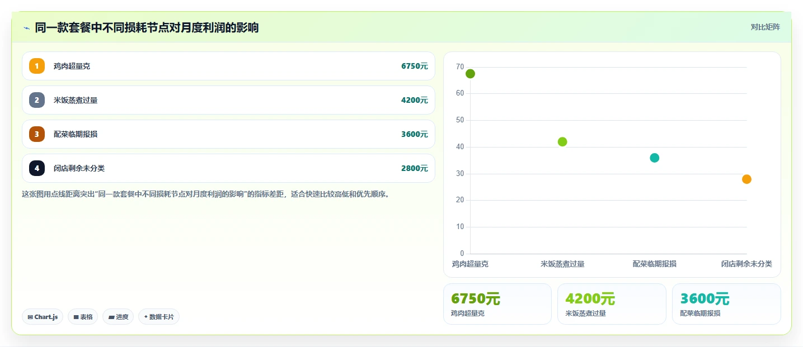Click the y-axis label 40
Viewport: 803px width, 347px height.
coord(460,147)
